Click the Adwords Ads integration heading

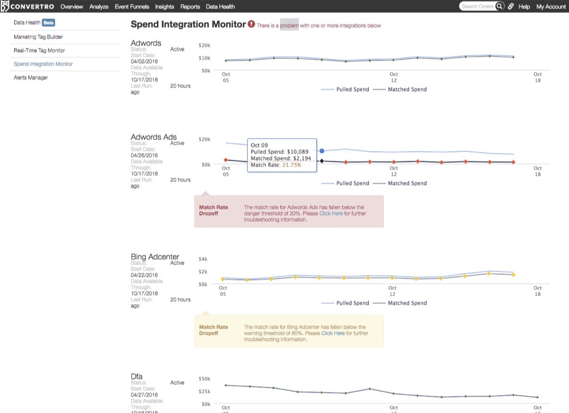(x=154, y=137)
